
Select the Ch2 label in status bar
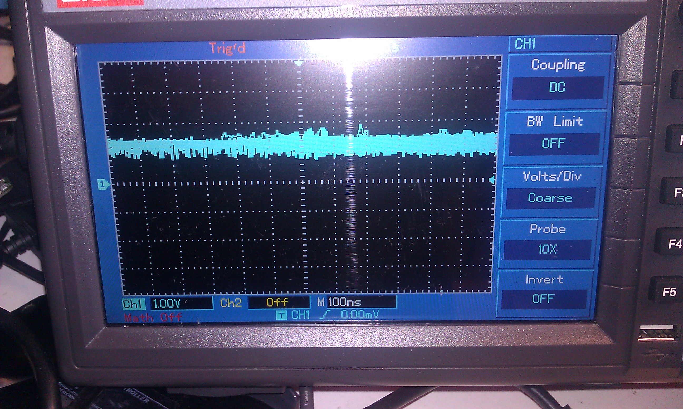click(x=231, y=303)
